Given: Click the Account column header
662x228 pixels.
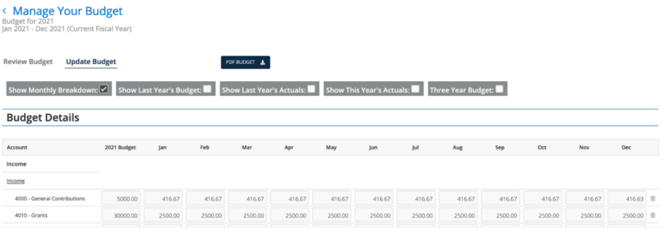Looking at the screenshot, I should pyautogui.click(x=17, y=147).
